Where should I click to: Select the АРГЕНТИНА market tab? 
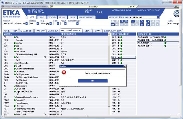coord(11,31)
